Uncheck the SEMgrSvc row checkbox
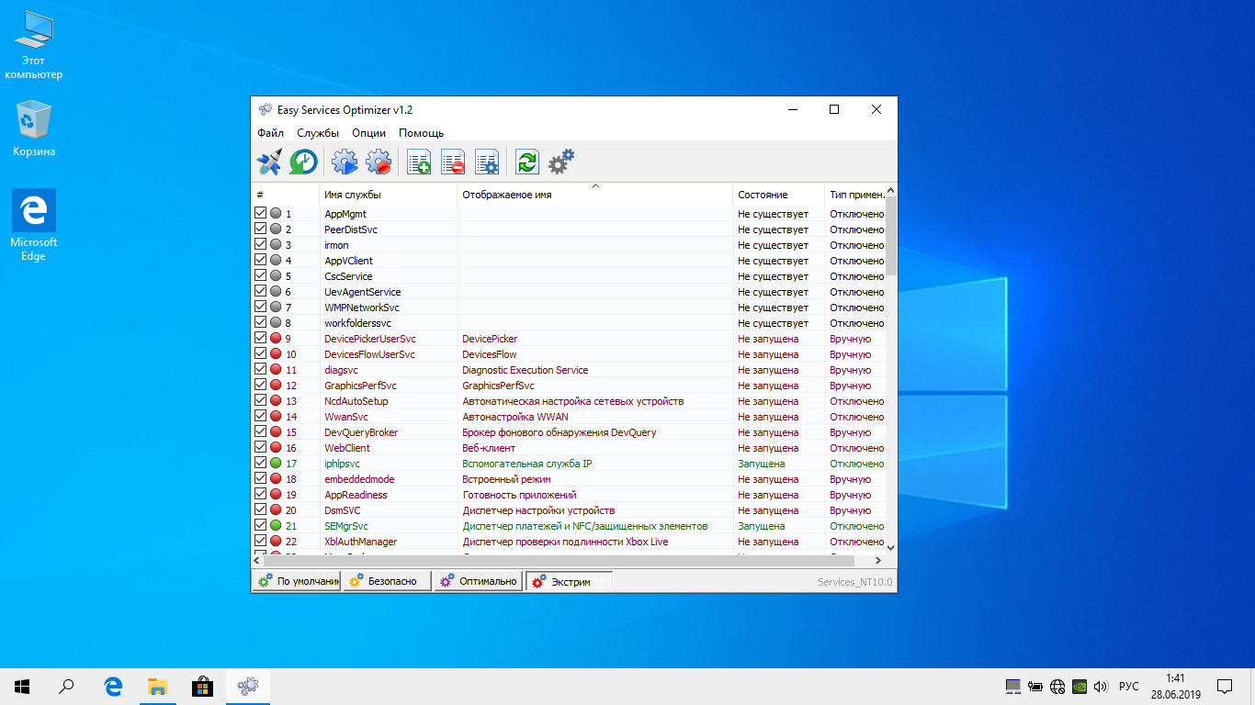 (x=261, y=526)
